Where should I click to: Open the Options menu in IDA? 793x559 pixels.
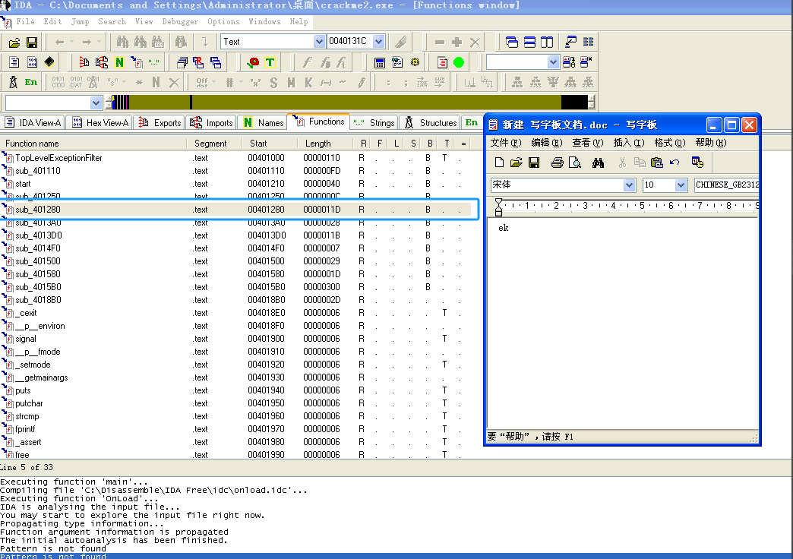click(x=223, y=22)
